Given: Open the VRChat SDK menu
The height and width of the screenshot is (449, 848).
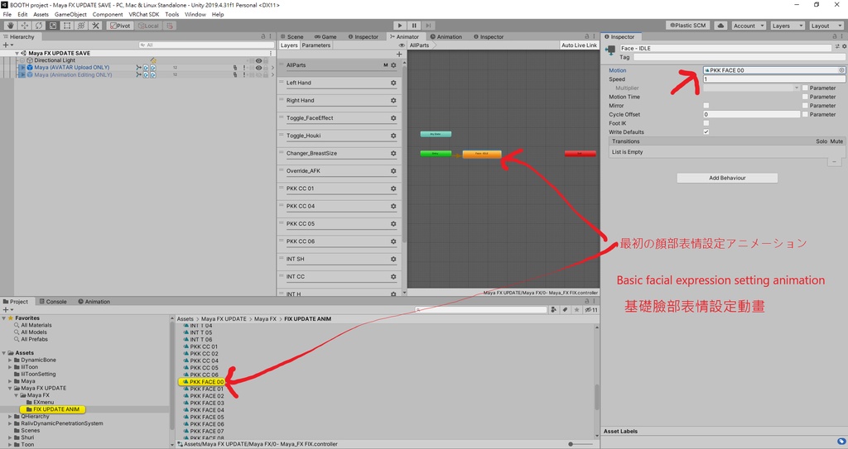Looking at the screenshot, I should tap(143, 15).
